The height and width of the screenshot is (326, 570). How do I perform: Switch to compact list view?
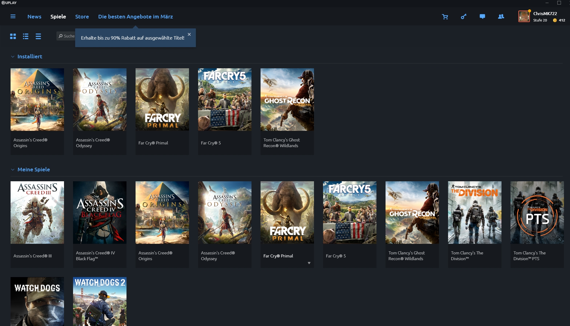coord(38,36)
